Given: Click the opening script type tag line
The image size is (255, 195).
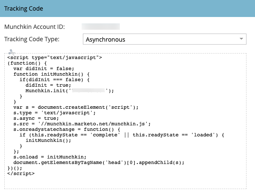Looking at the screenshot, I should pyautogui.click(x=54, y=57).
